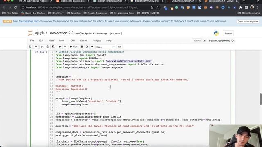Open the Insert menu
Viewport: 262px width, 147px height.
pos(62,40)
